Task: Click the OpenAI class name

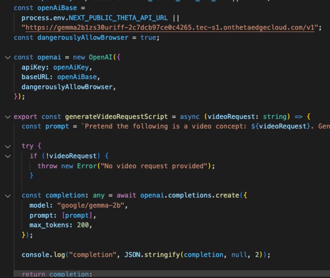Action: [x=100, y=57]
